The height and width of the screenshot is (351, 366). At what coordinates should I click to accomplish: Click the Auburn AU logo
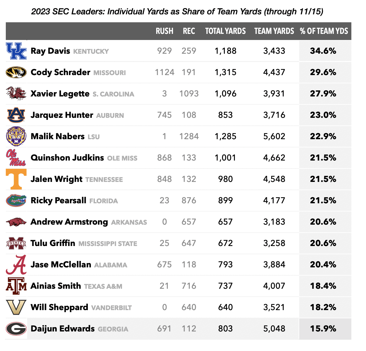[16, 115]
